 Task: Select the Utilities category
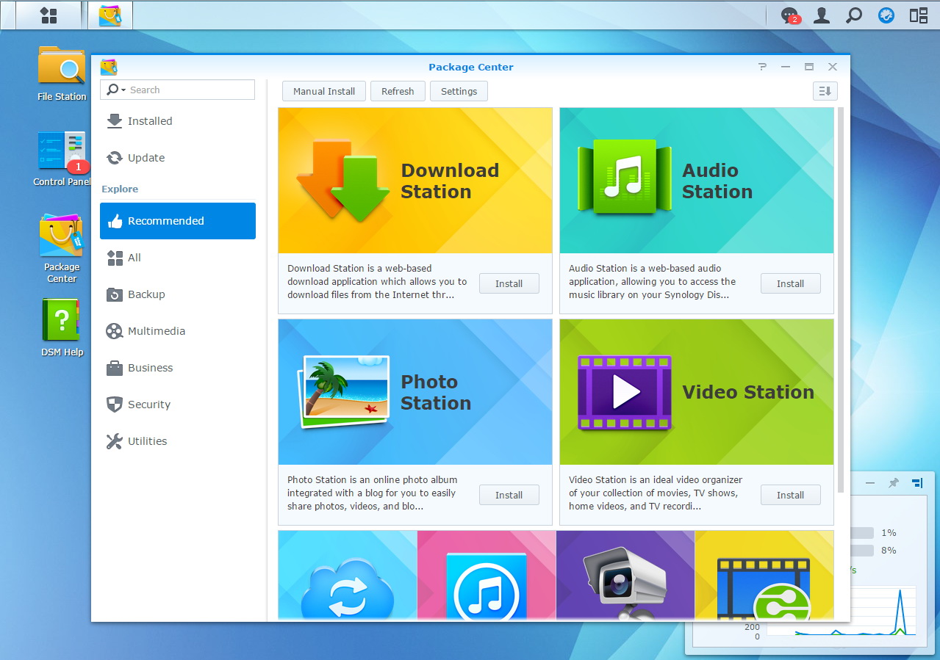pos(178,441)
